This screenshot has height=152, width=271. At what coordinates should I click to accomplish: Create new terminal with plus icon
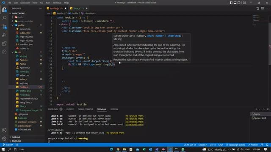257,109
